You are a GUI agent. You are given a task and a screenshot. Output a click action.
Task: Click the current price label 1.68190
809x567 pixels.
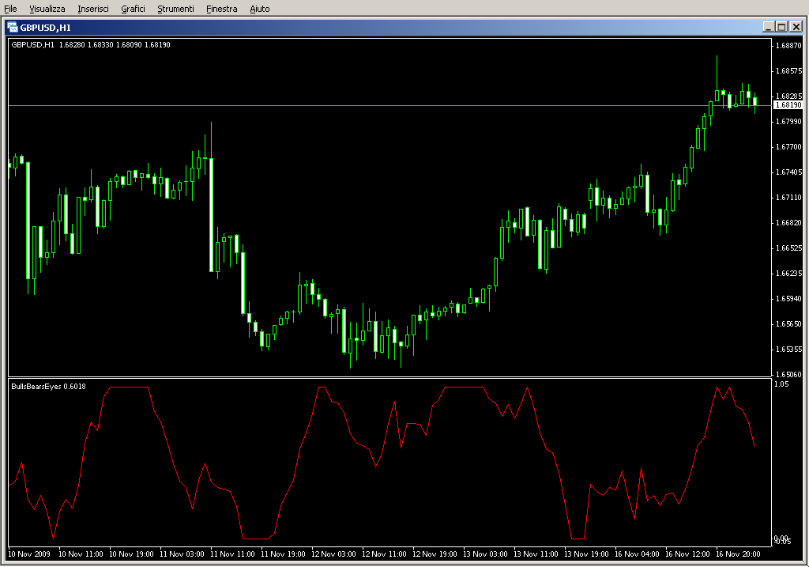788,105
